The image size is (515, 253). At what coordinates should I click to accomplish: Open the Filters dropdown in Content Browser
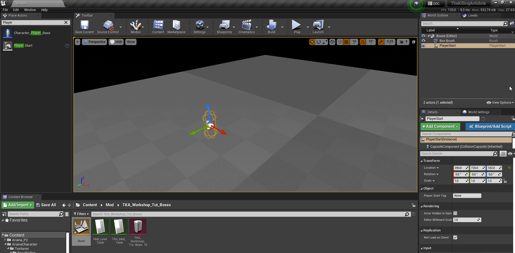click(81, 214)
